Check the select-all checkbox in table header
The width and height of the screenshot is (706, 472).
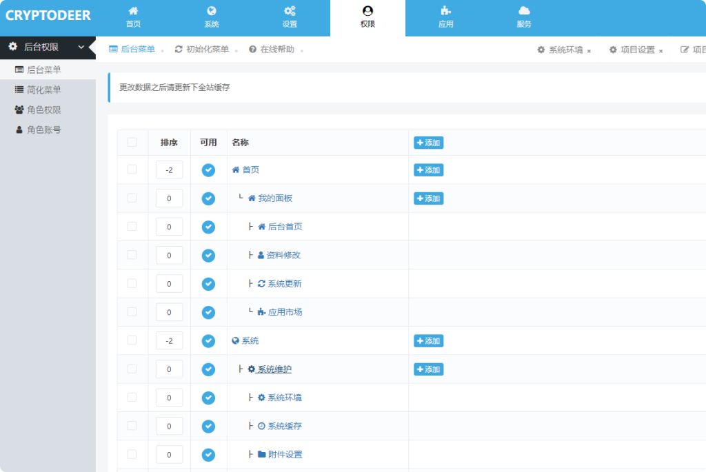click(132, 143)
